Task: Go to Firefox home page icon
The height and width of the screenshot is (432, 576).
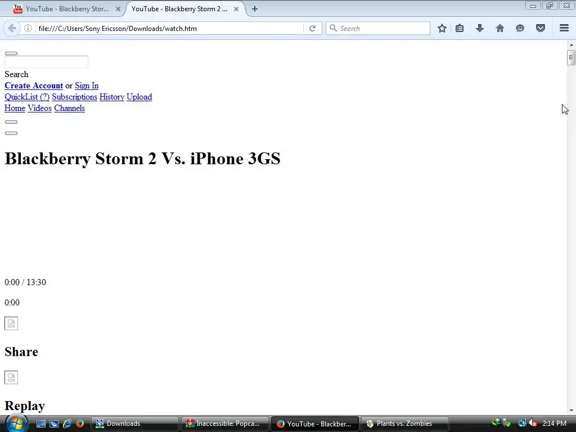Action: pos(499,28)
